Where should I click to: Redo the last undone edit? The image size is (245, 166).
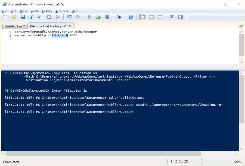coord(78,17)
